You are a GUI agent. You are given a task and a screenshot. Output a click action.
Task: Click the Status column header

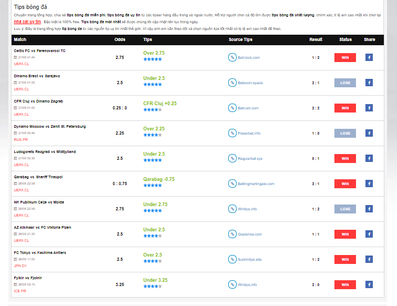(345, 39)
